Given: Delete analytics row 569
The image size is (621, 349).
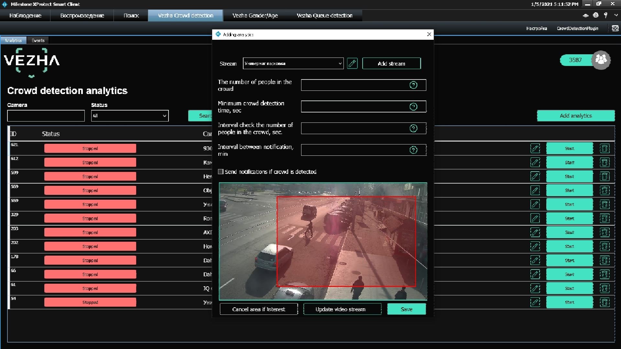Looking at the screenshot, I should tap(605, 190).
